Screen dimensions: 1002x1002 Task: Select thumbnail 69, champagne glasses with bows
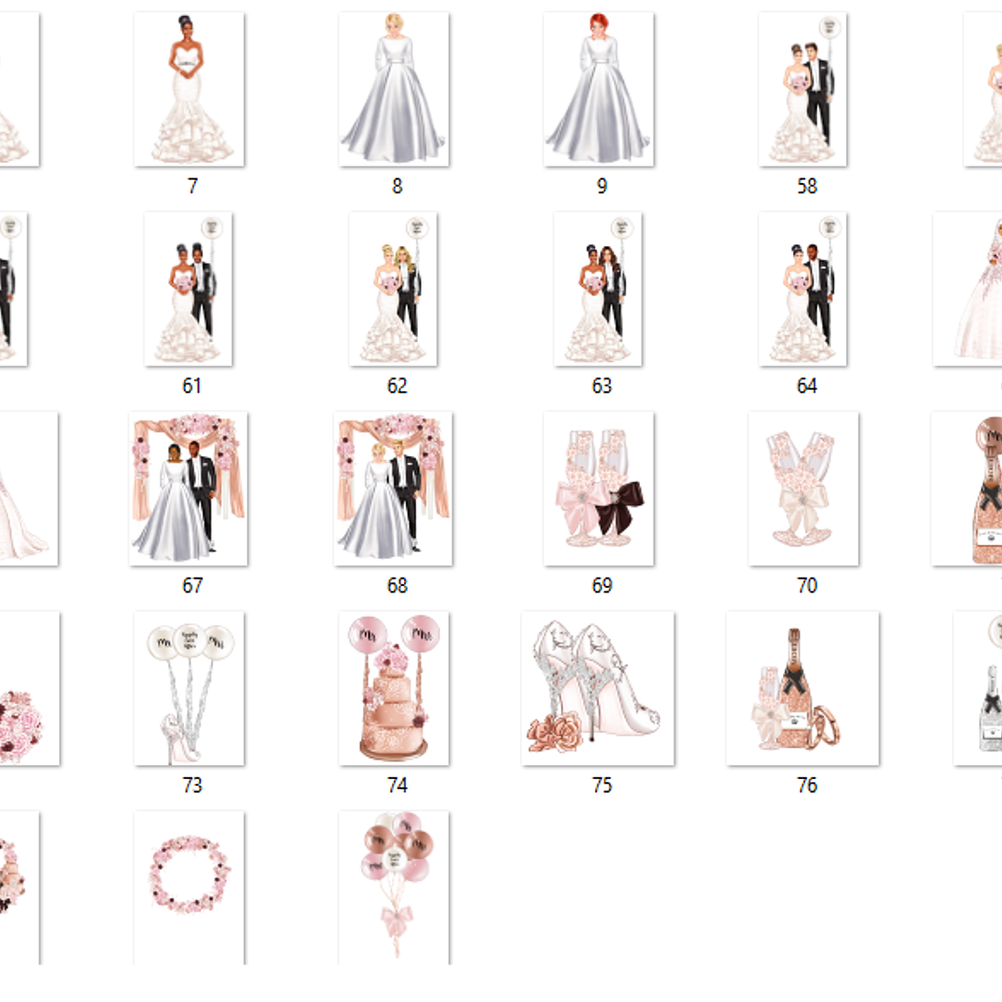(599, 488)
